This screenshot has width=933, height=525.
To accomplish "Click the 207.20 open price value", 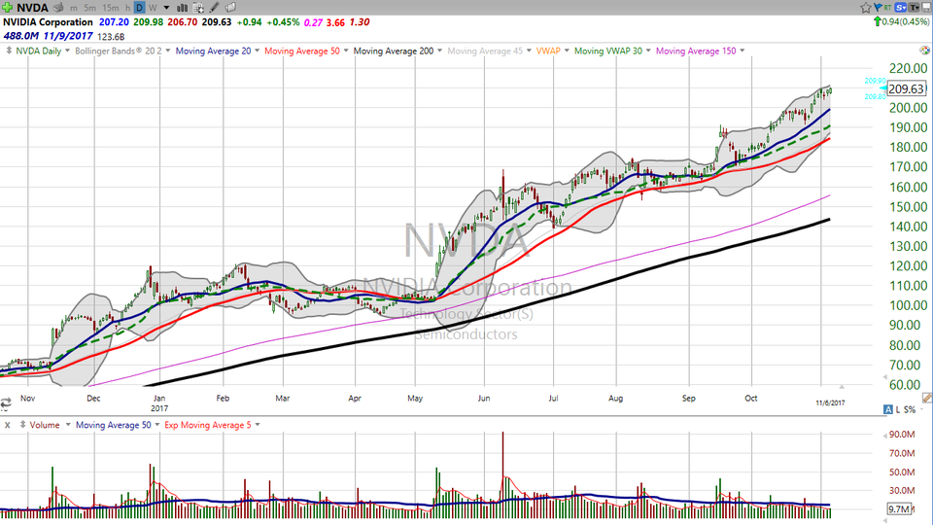I will point(114,22).
